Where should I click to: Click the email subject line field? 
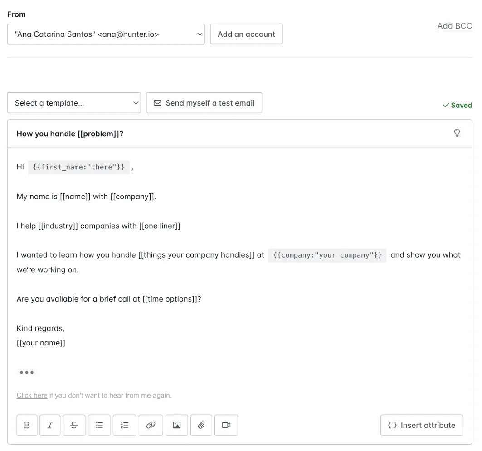tap(136, 134)
